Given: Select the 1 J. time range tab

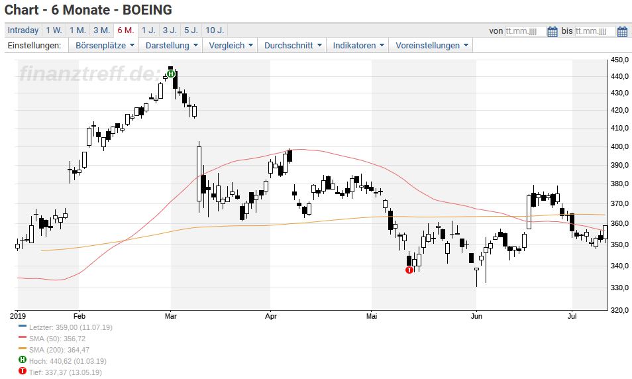Looking at the screenshot, I should [x=148, y=30].
